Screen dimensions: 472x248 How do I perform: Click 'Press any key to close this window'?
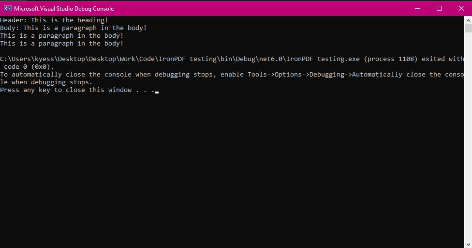click(66, 90)
